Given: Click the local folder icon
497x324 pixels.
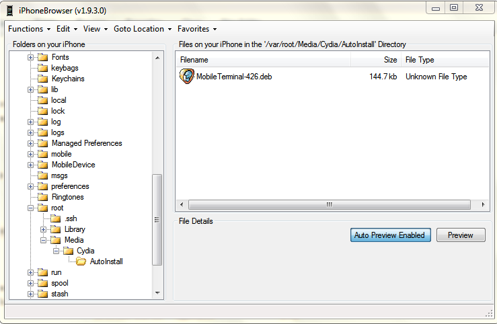Looking at the screenshot, I should [42, 100].
